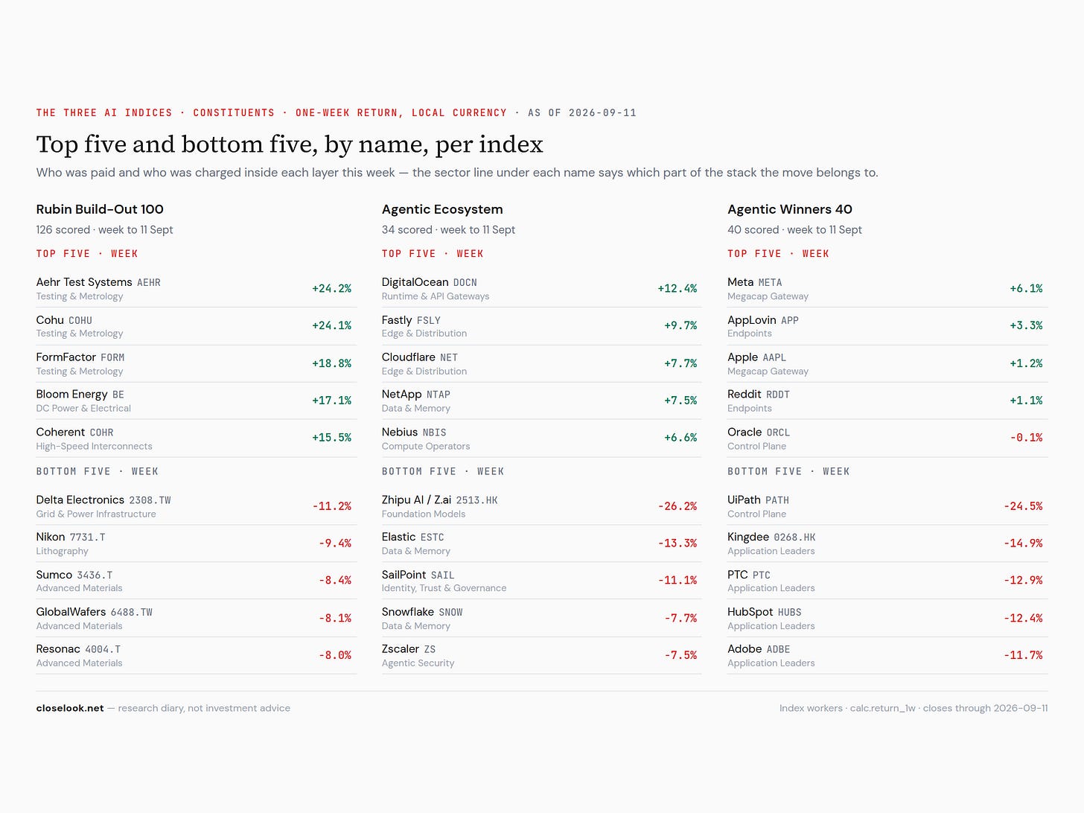Click the "NBIS" ticker beside Nebius
The image size is (1084, 813).
point(434,433)
